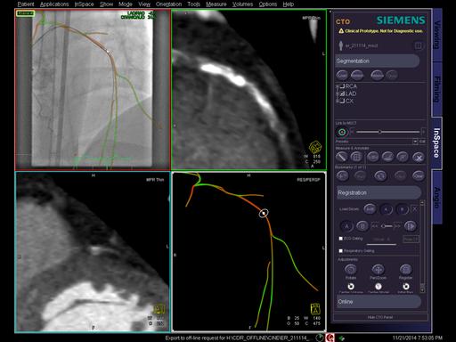The image size is (456, 342).
Task: Click the red status bar tray icon
Action: point(330,338)
